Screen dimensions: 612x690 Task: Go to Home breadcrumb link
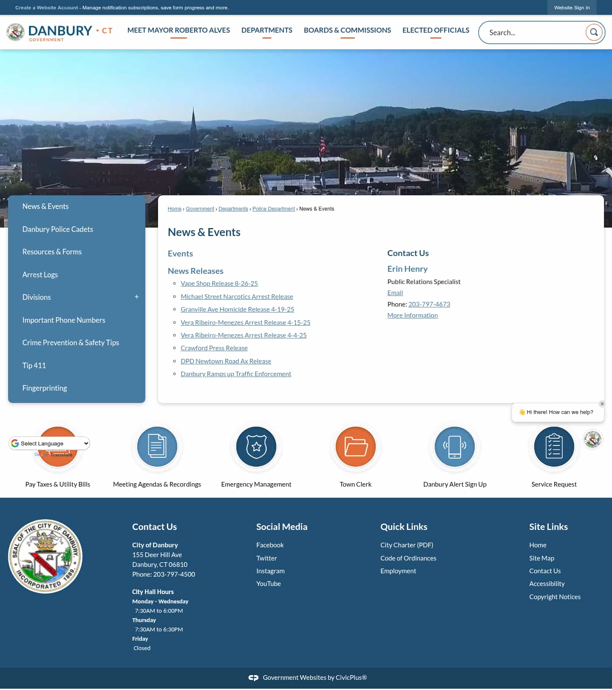pos(174,209)
